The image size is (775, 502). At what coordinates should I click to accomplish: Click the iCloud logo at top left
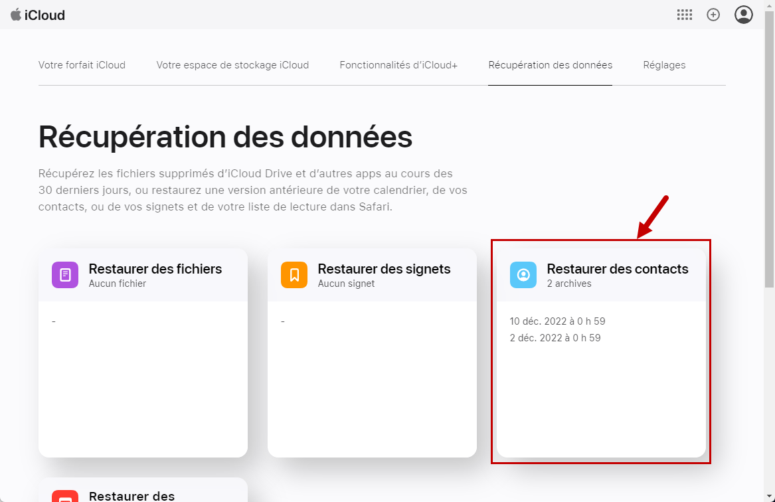(x=38, y=15)
